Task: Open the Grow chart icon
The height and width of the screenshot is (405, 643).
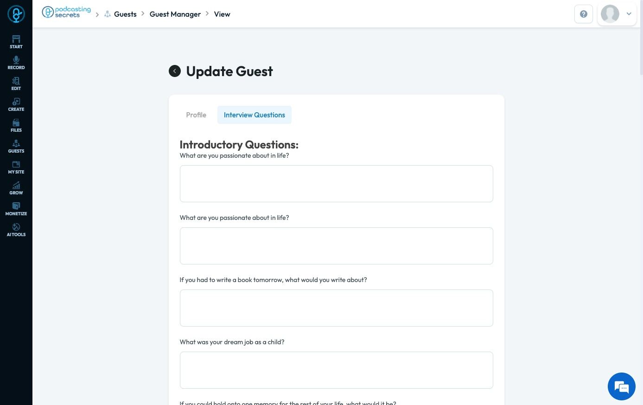Action: (16, 185)
